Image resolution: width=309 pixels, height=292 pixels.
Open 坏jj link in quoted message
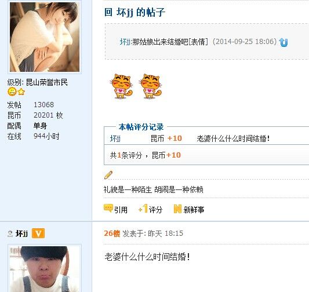coord(125,42)
